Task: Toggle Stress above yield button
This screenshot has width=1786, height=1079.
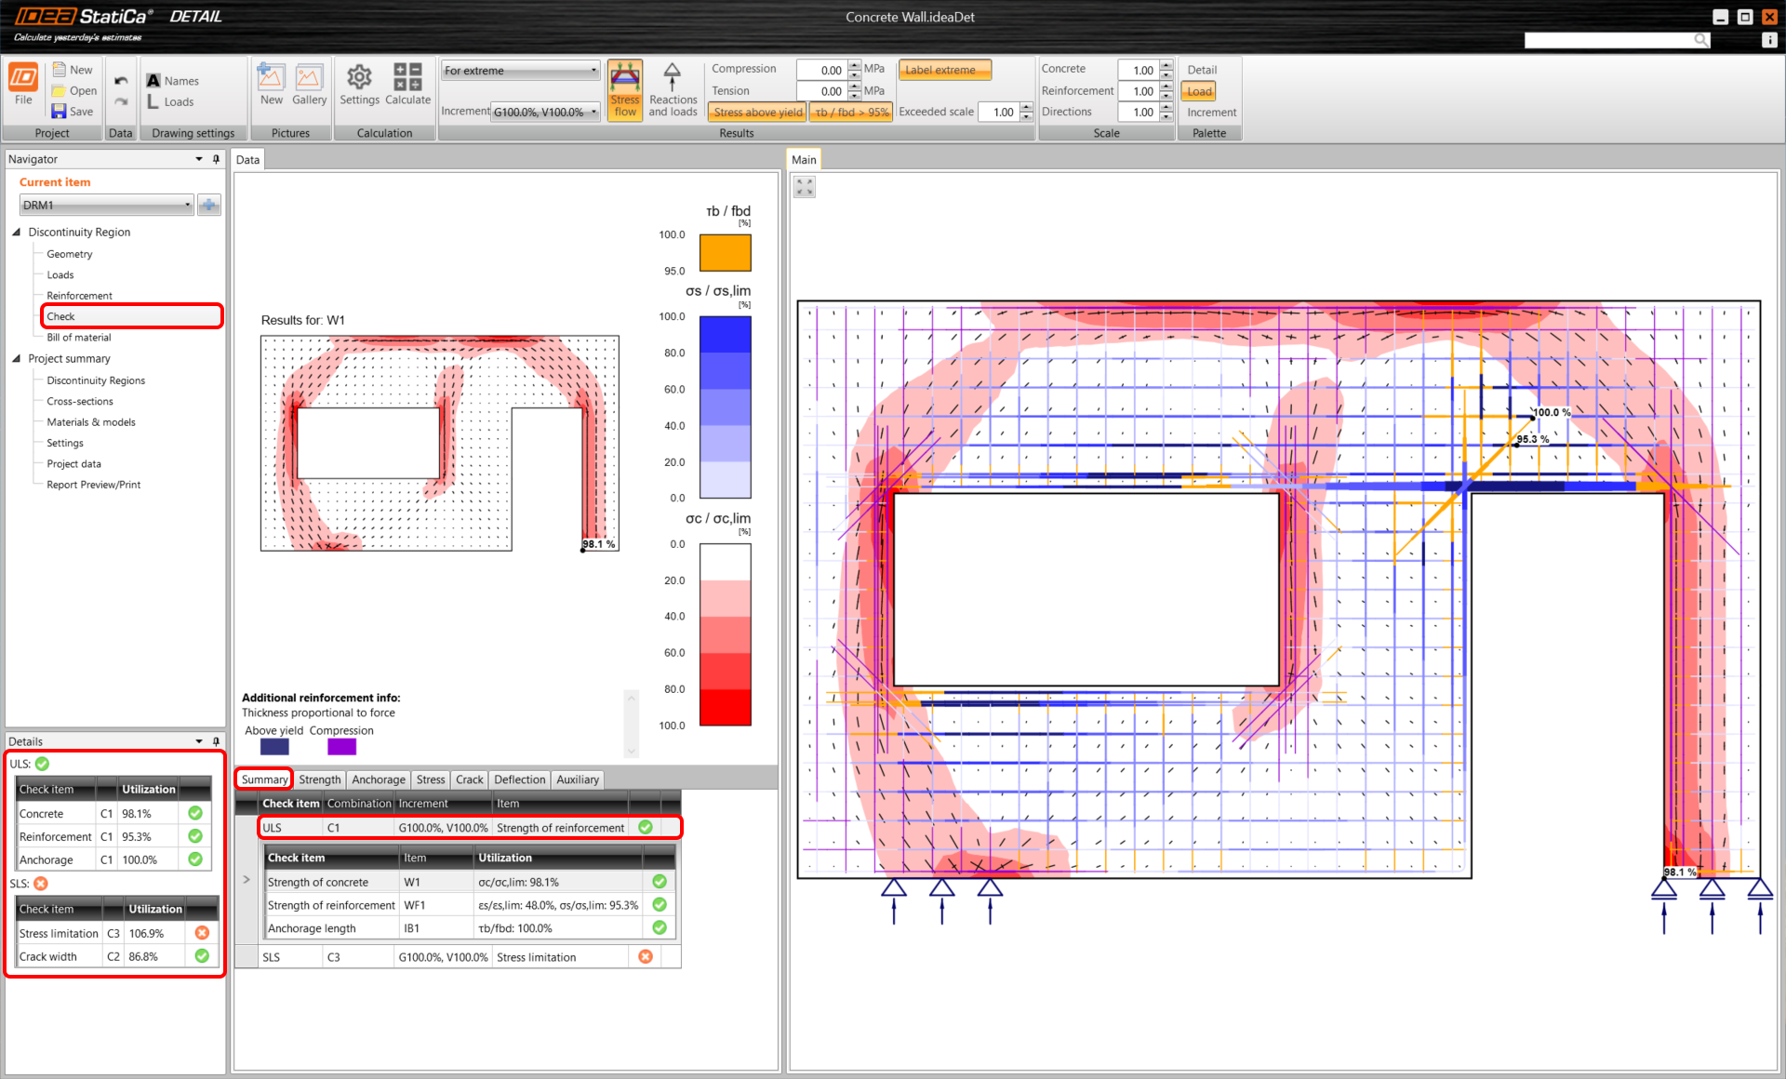Action: click(757, 113)
